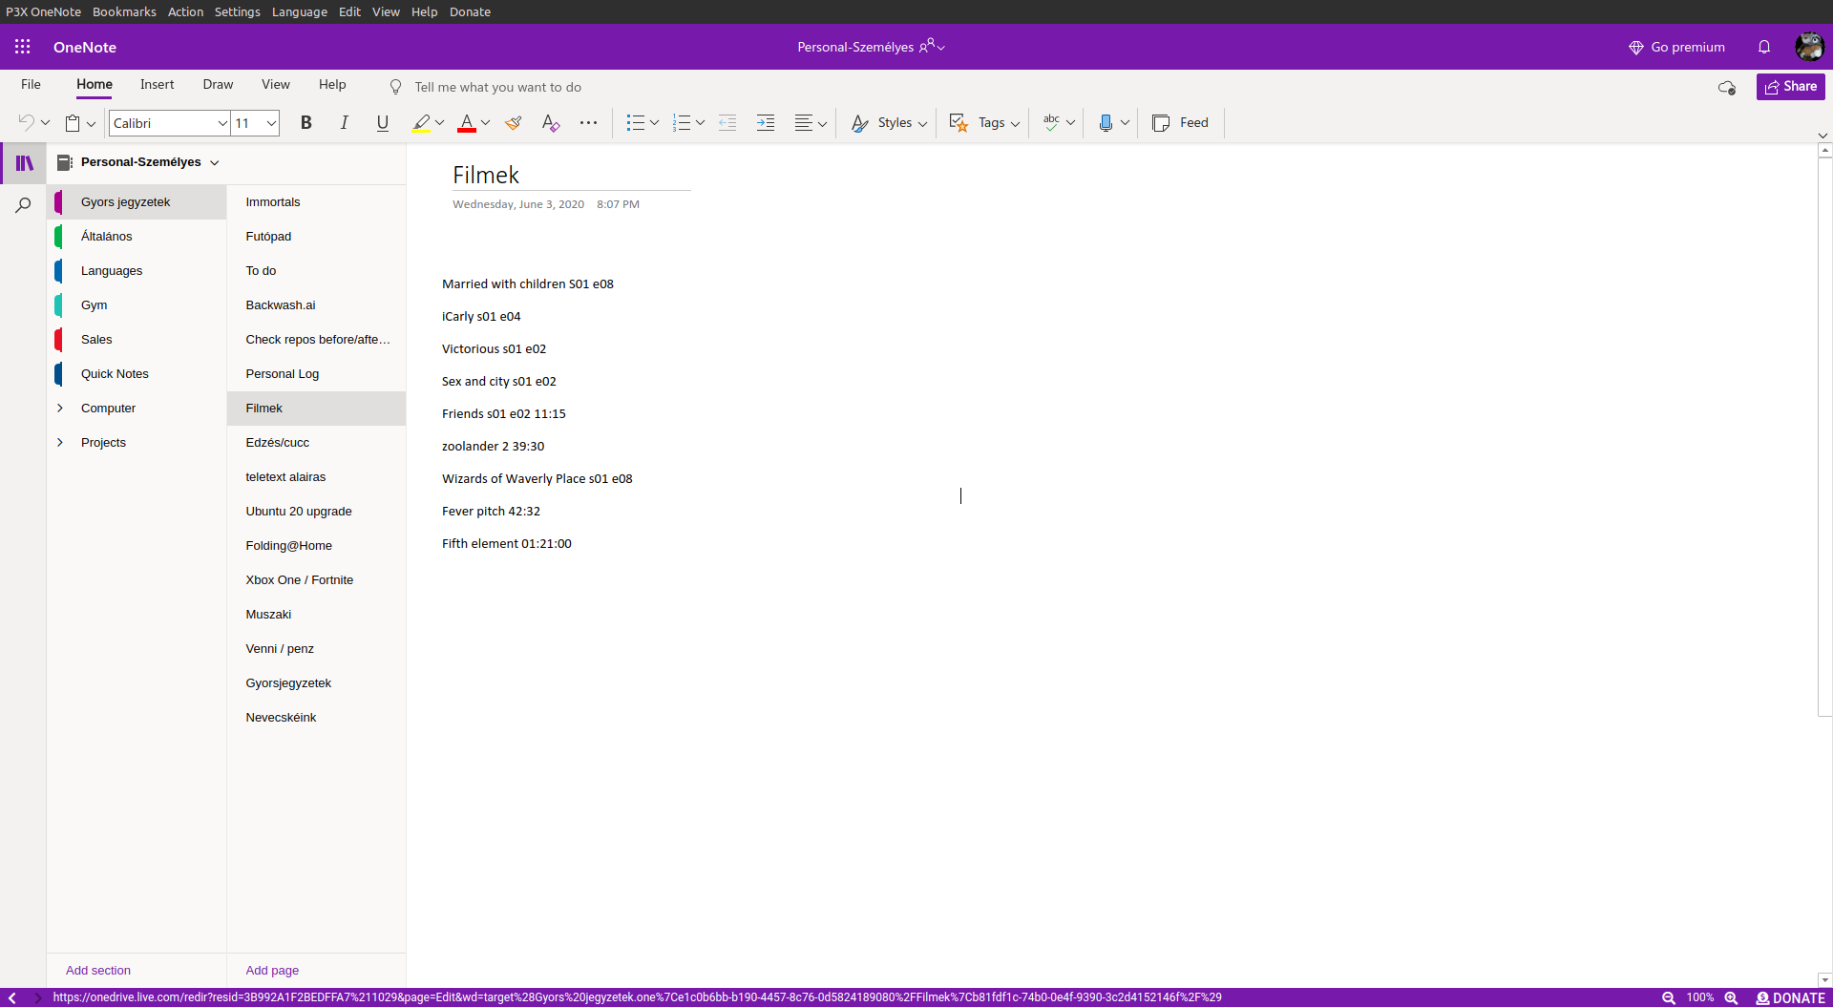Click the Search magnifier icon in sidebar
This screenshot has width=1833, height=1007.
tap(24, 204)
